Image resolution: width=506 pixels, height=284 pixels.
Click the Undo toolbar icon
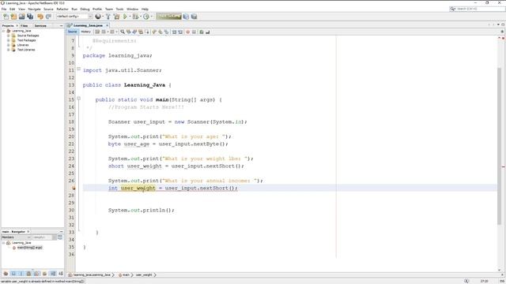[x=40, y=17]
